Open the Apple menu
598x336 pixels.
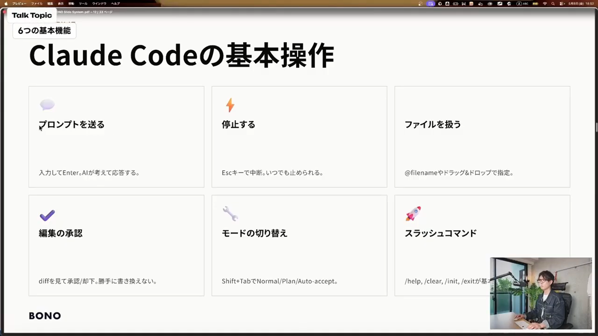point(6,4)
